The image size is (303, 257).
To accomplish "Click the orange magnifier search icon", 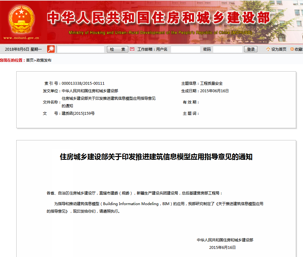I will coord(51,49).
